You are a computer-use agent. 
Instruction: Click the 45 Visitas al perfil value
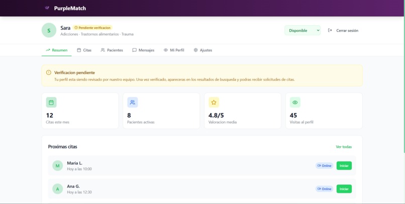[293, 115]
